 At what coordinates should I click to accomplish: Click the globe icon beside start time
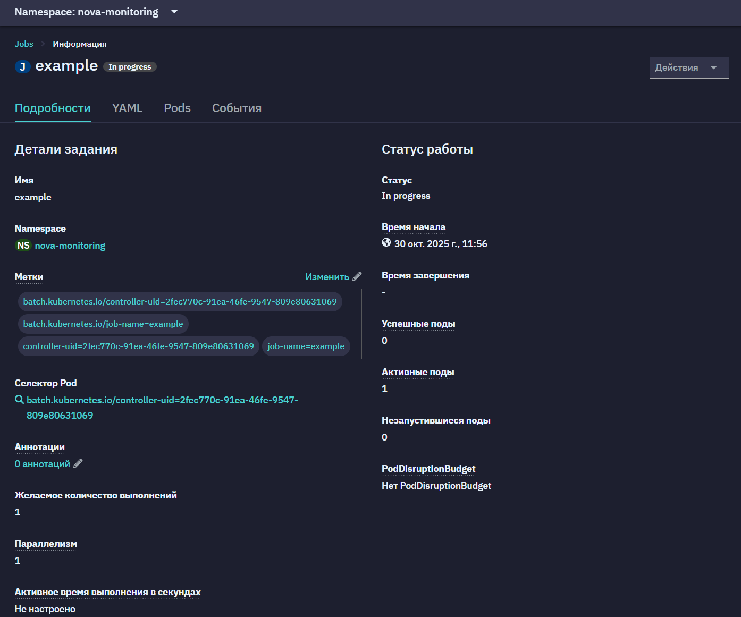[386, 242]
